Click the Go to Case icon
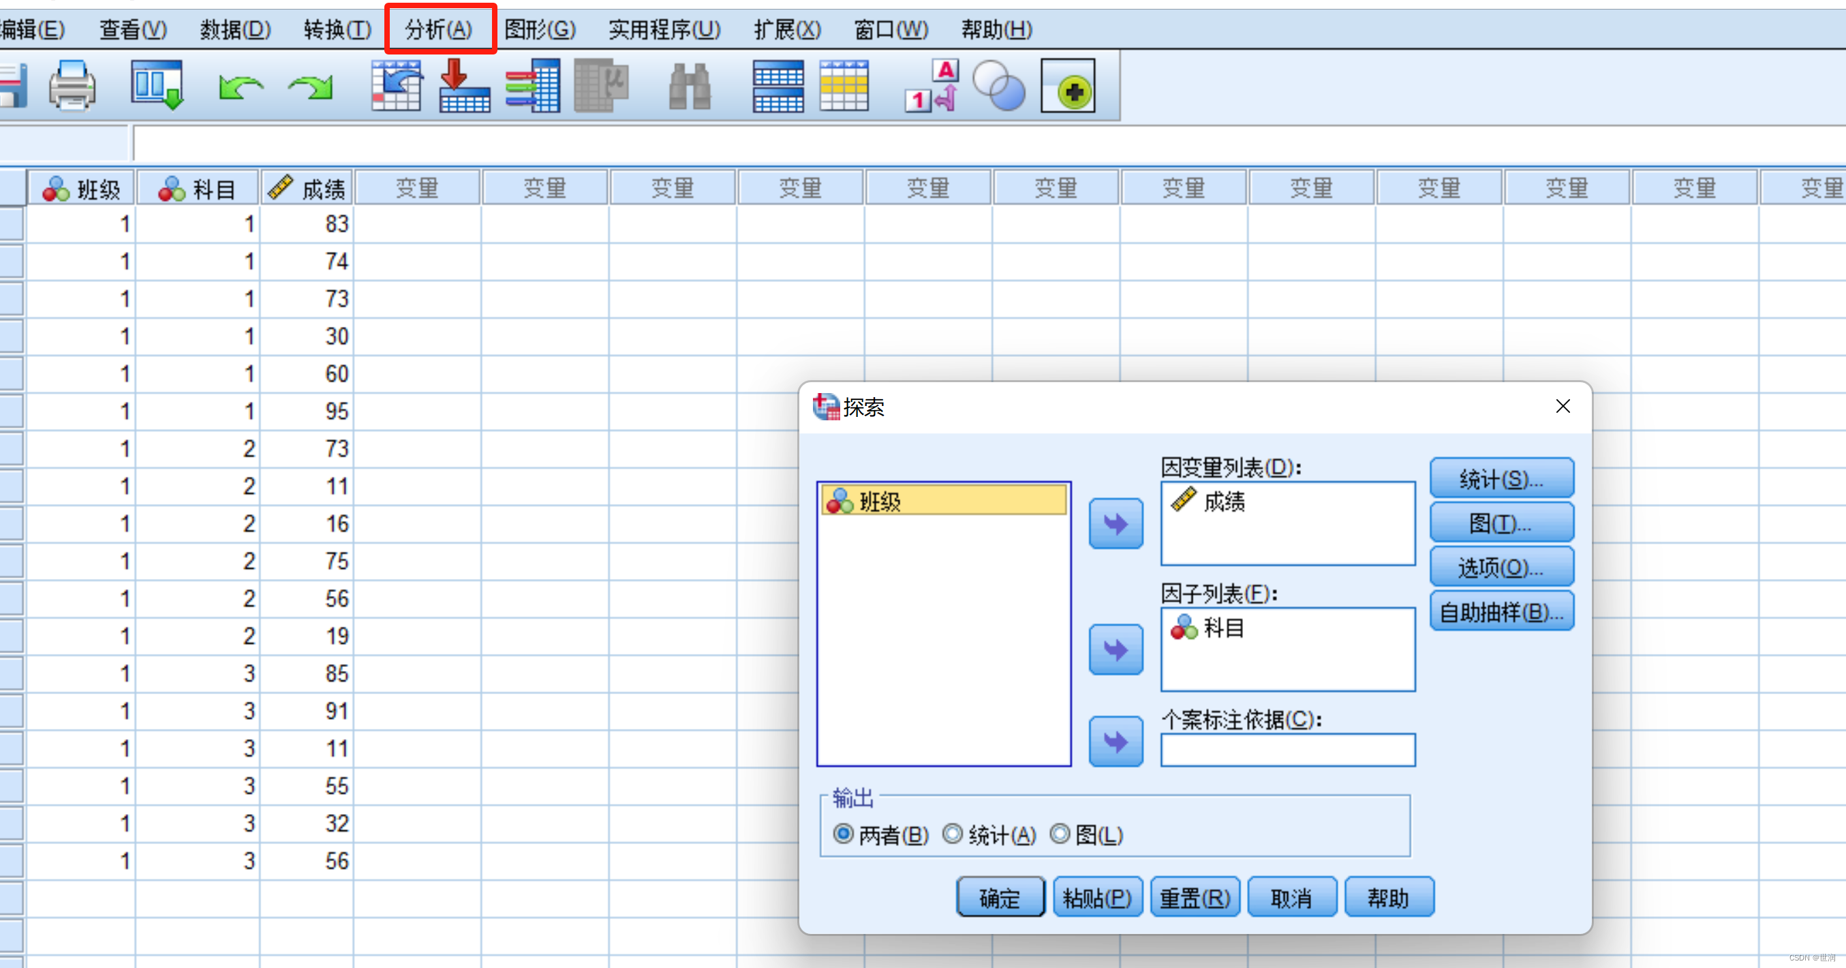This screenshot has height=968, width=1846. tap(397, 87)
